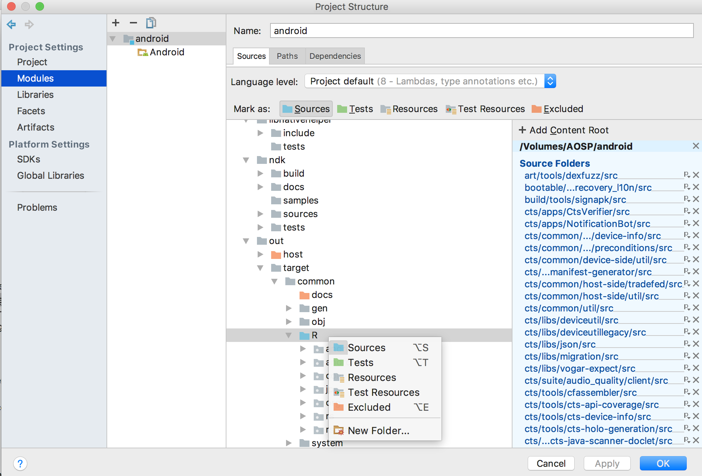Screen dimensions: 702x476
Task: Switch to the Paths tab
Action: click(287, 56)
